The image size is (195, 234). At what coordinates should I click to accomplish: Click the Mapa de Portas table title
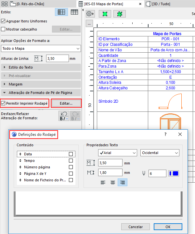(167, 34)
